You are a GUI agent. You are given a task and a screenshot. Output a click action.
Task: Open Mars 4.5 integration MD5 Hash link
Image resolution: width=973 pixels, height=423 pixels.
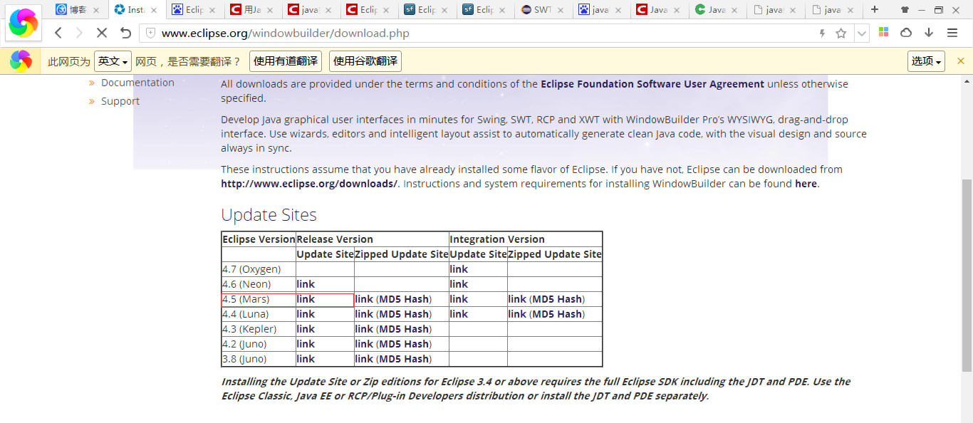557,299
